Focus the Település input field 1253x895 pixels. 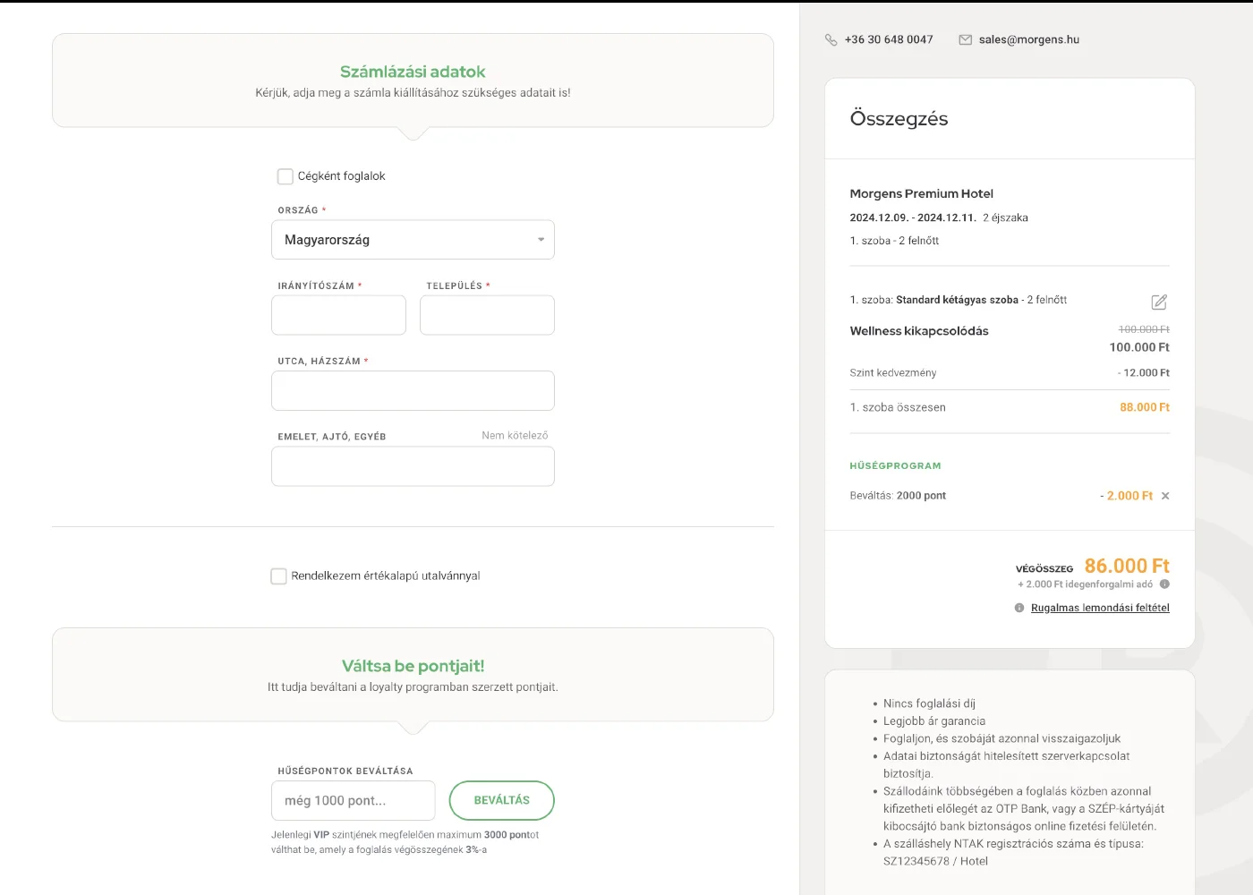(x=487, y=315)
